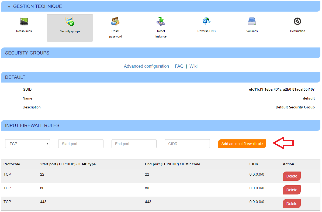The height and width of the screenshot is (212, 322).
Task: Select the GUID value efc11cf9-1eba-431c-a2b0-81acaf55f107
Action: coord(282,90)
